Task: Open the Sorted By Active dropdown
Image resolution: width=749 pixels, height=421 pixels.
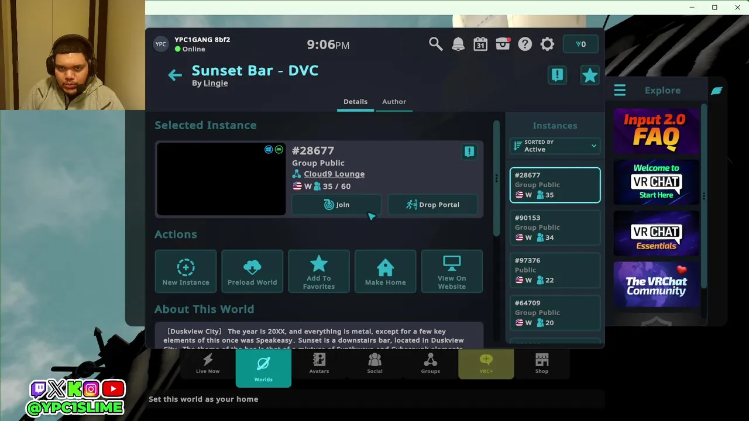Action: point(555,146)
